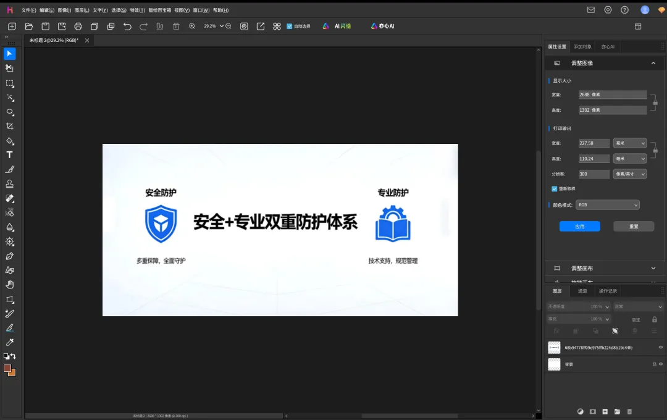
Task: Open the 文件(F) menu
Action: pyautogui.click(x=29, y=10)
